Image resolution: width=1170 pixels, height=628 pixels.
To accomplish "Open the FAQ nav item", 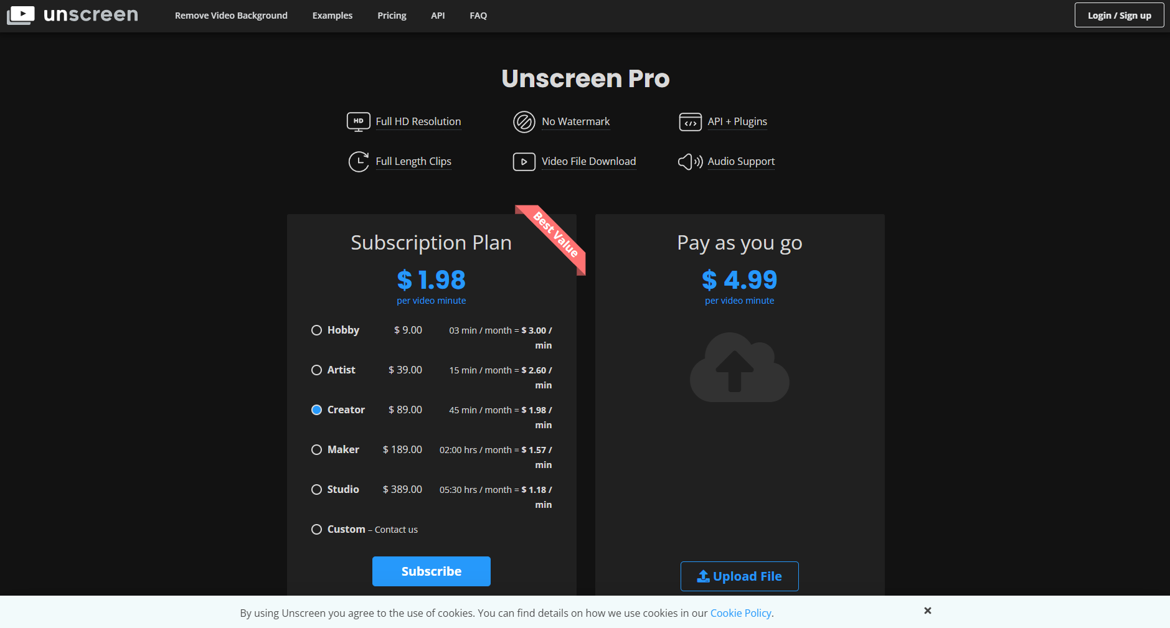I will point(478,16).
